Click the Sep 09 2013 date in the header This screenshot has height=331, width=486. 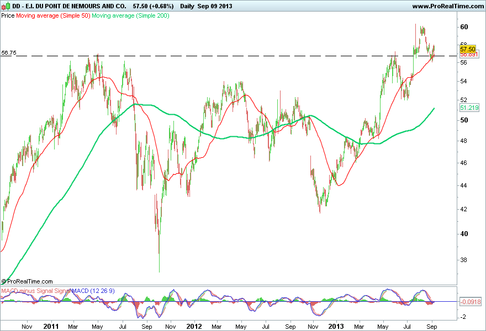215,6
